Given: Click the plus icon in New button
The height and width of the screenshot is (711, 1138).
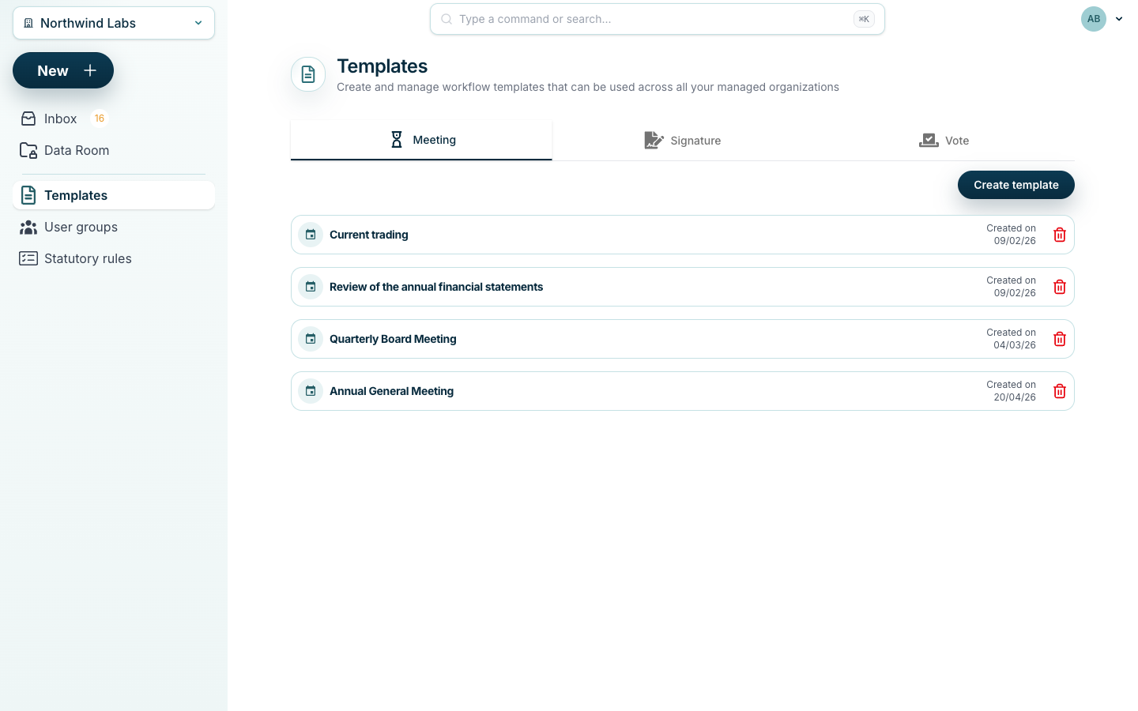Looking at the screenshot, I should point(90,70).
